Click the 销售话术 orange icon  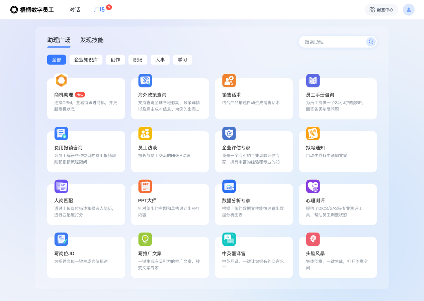click(229, 81)
